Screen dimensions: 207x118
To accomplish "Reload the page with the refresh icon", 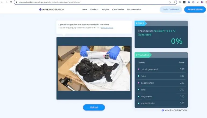I will click(11, 2).
